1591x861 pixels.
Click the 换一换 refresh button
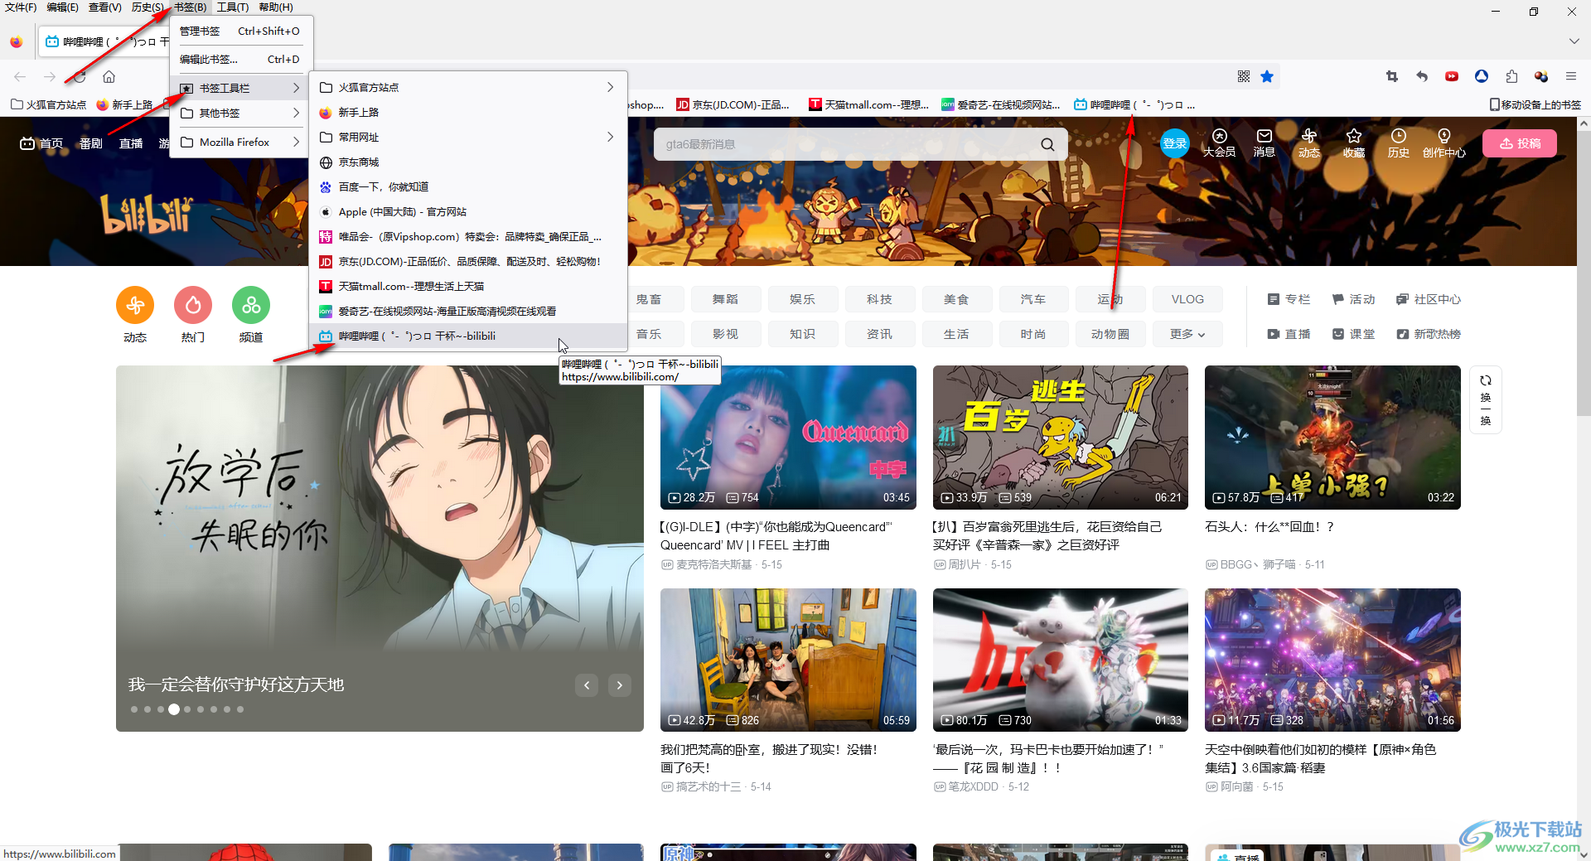[x=1486, y=399]
